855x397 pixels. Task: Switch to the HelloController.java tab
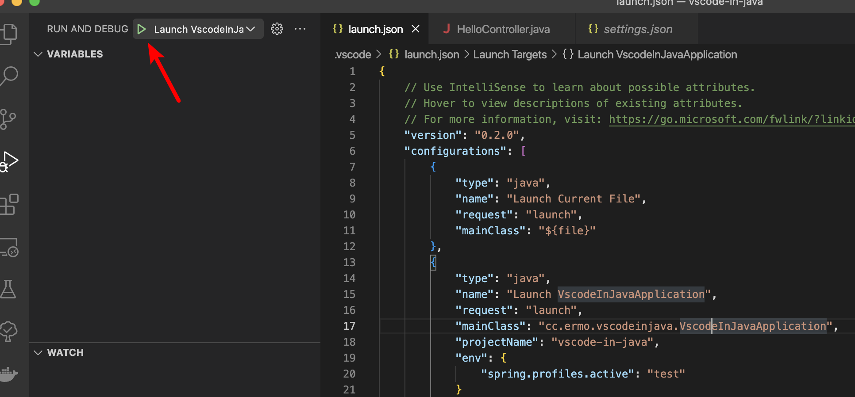click(x=503, y=29)
